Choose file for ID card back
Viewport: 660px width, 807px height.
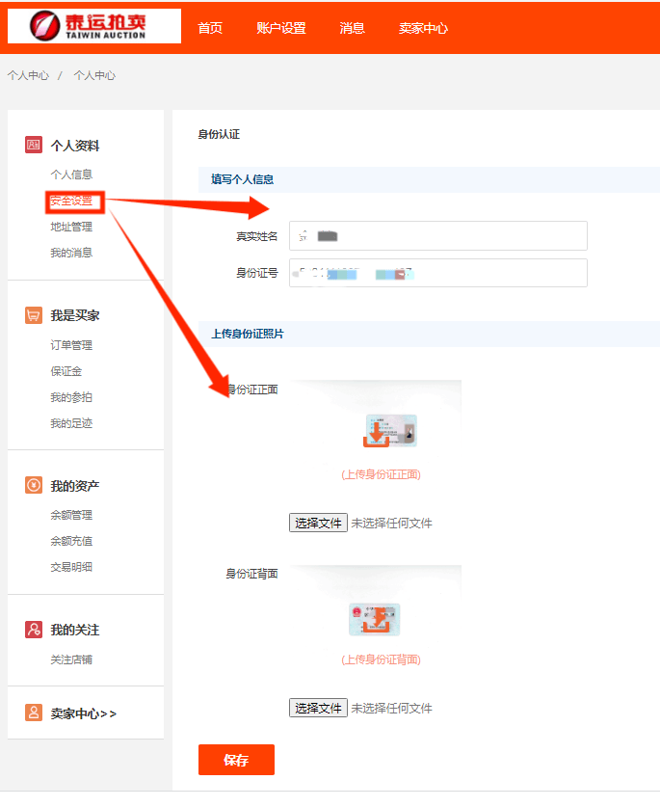click(x=318, y=708)
